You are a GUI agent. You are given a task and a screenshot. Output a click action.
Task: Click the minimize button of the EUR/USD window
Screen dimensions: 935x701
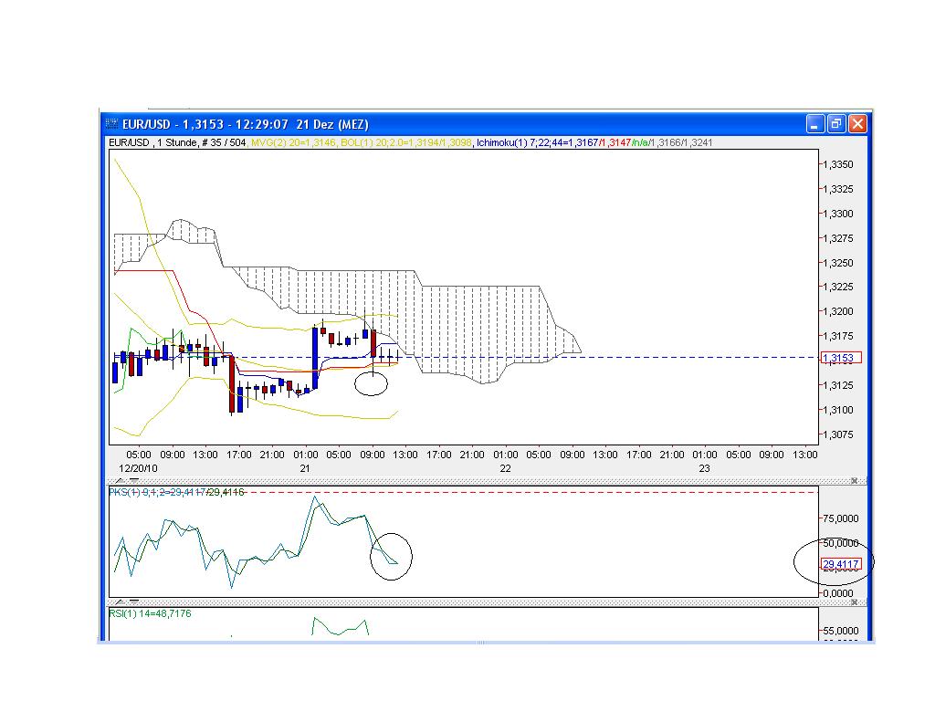click(x=814, y=124)
